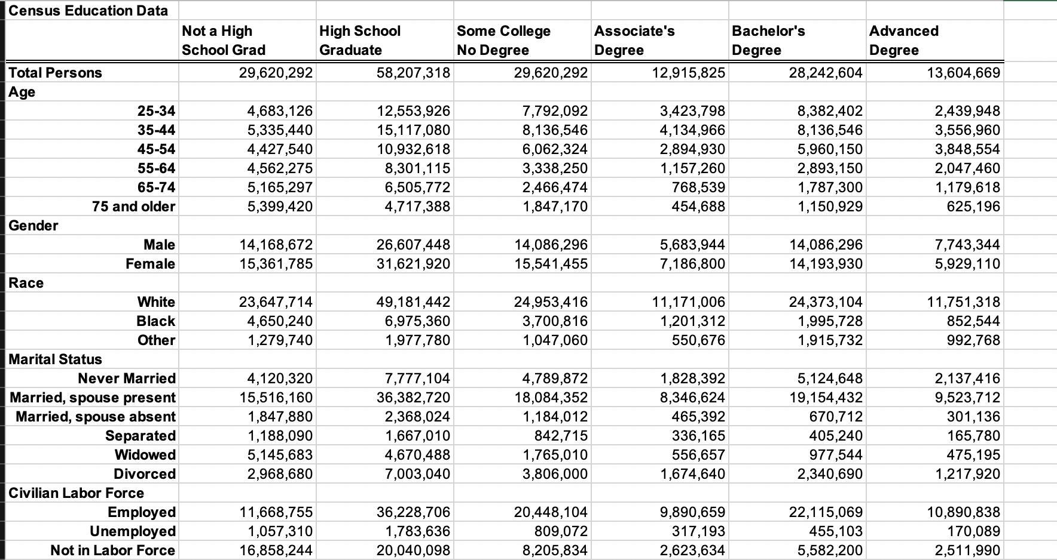The width and height of the screenshot is (1057, 560).
Task: Click Total Persons value for High School Graduate
Action: coord(414,73)
